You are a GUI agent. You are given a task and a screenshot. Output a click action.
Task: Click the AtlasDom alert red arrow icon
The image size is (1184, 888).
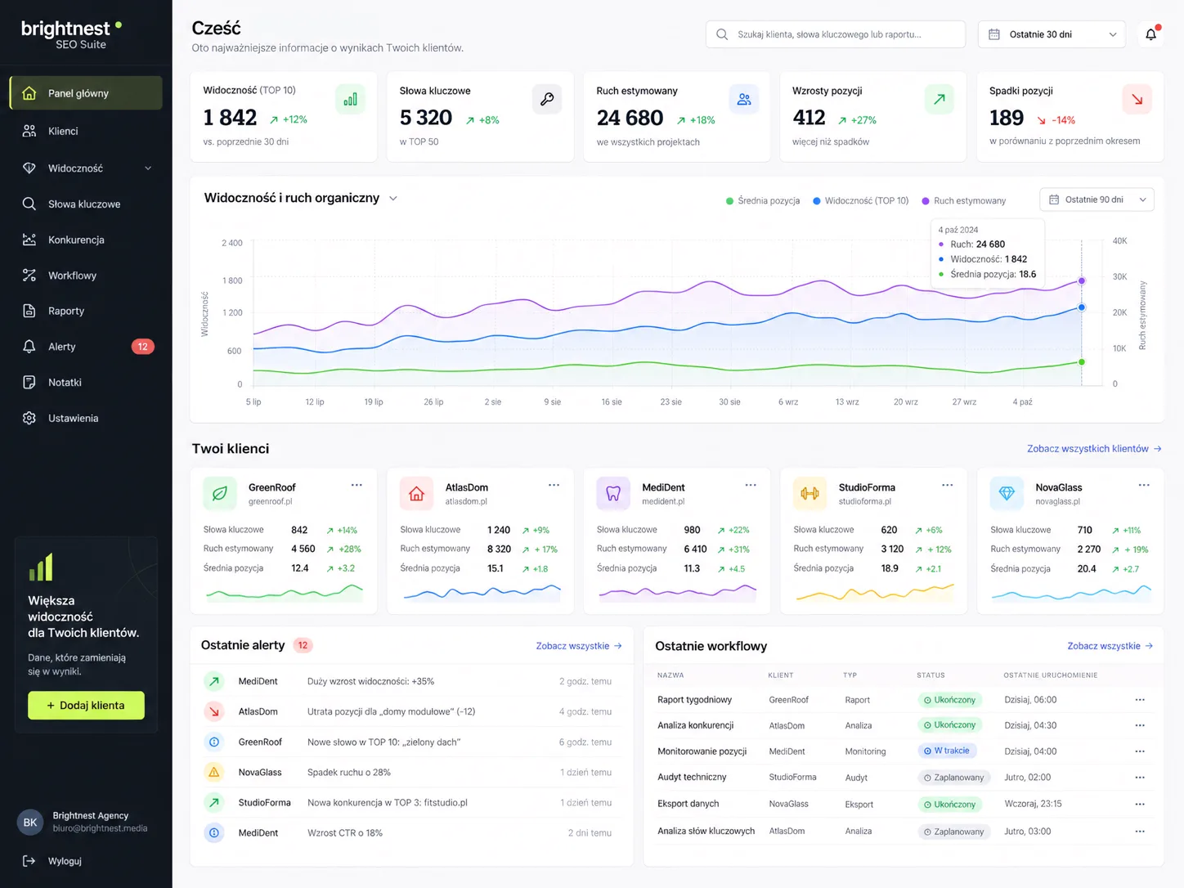tap(214, 711)
